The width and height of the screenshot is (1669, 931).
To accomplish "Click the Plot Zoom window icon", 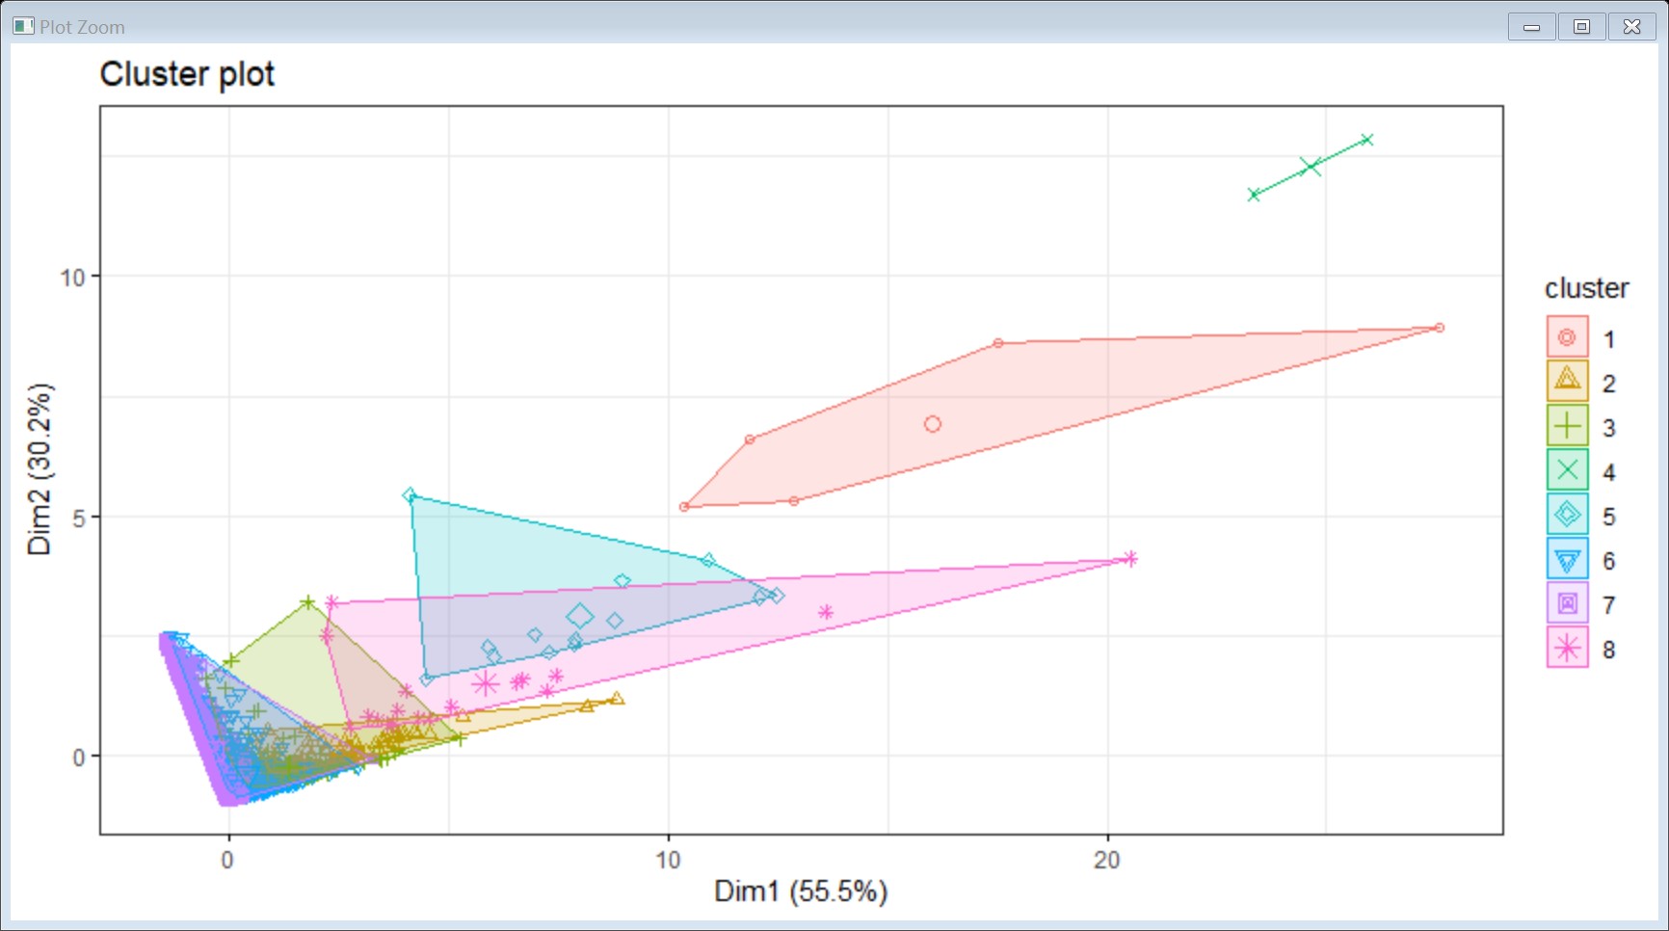I will (23, 26).
